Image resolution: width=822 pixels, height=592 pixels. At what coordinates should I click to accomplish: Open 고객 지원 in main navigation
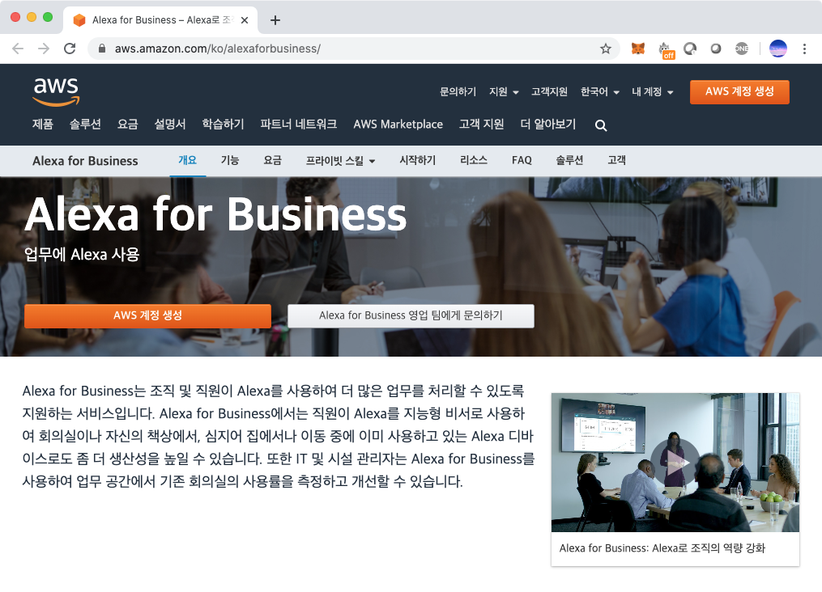click(x=481, y=124)
